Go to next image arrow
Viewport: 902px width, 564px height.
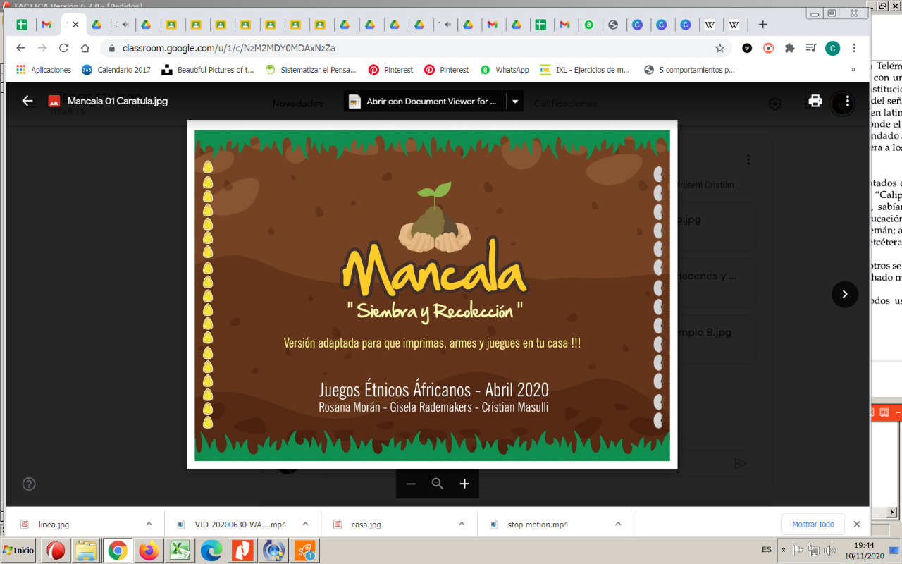coord(844,294)
